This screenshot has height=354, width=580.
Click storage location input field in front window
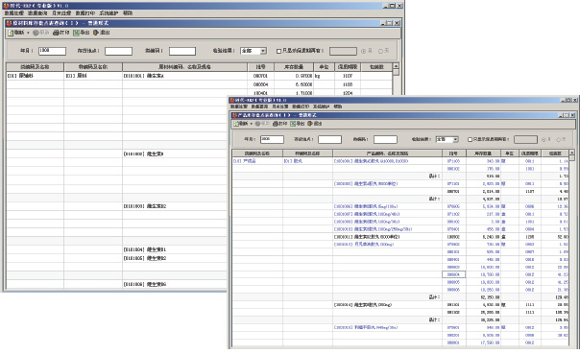click(x=329, y=139)
